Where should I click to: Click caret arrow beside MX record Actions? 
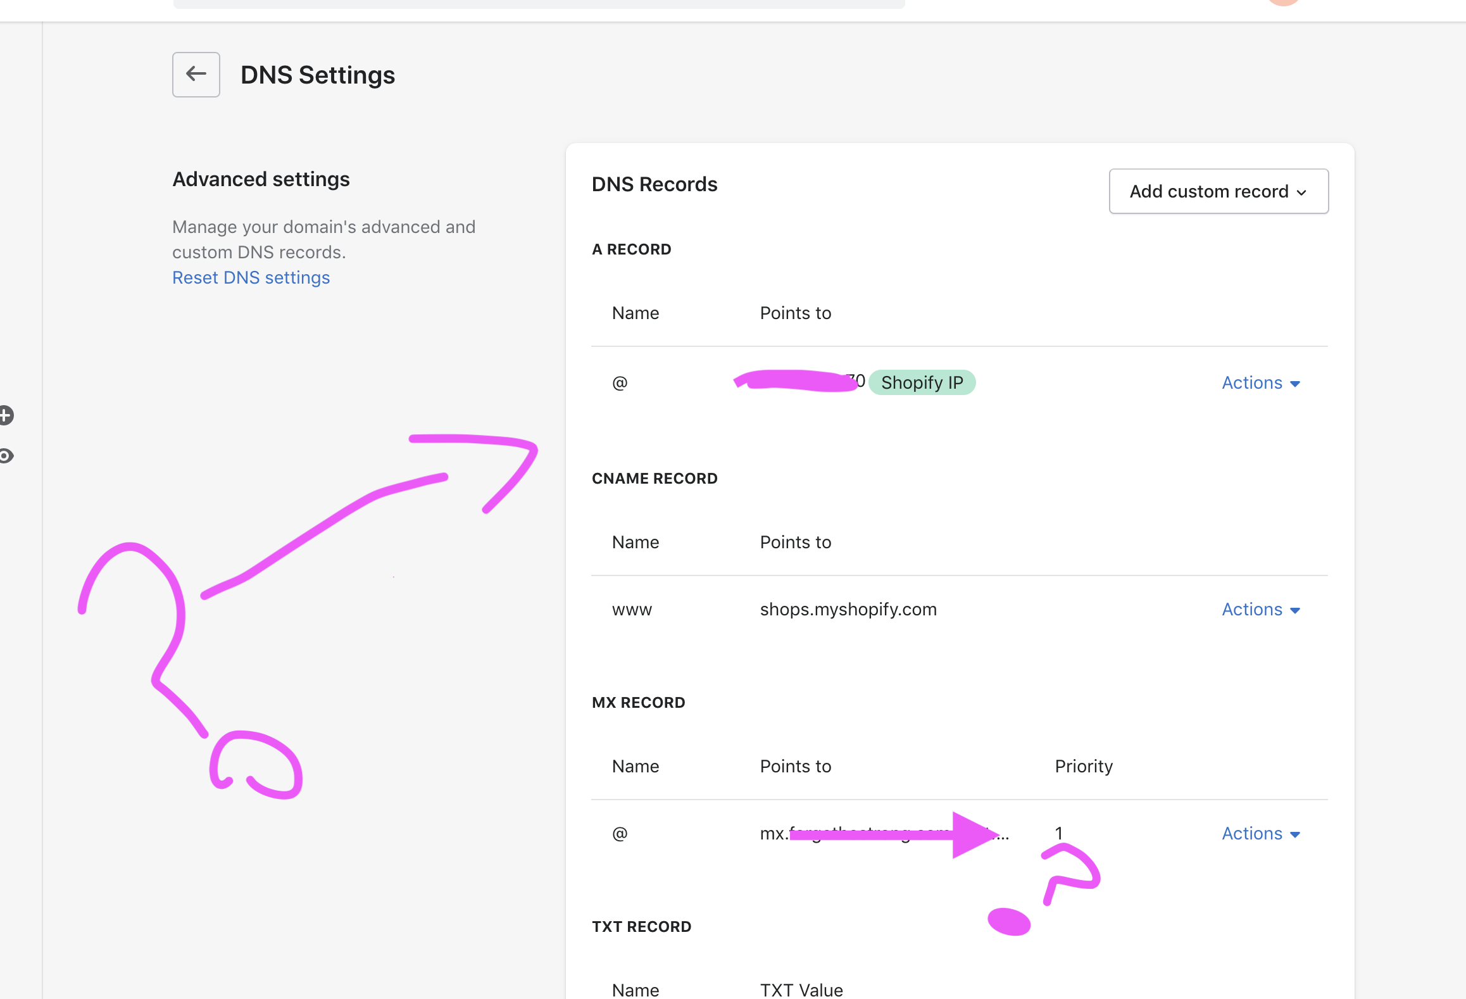[x=1295, y=835]
